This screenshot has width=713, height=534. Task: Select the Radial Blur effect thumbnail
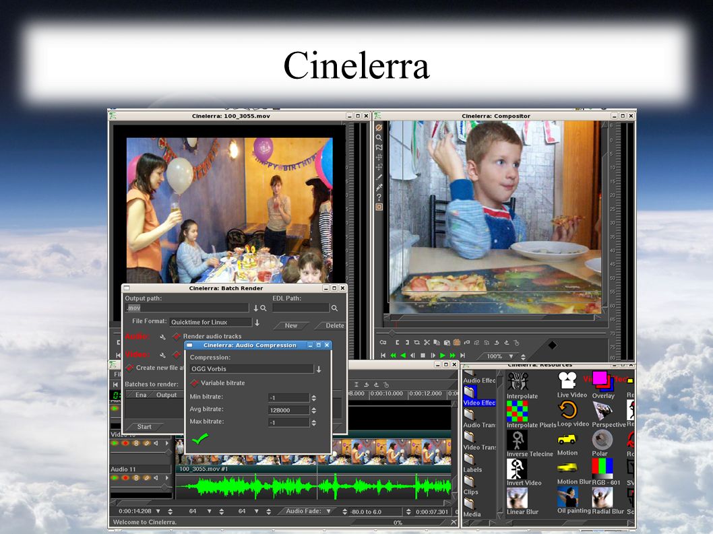(602, 498)
